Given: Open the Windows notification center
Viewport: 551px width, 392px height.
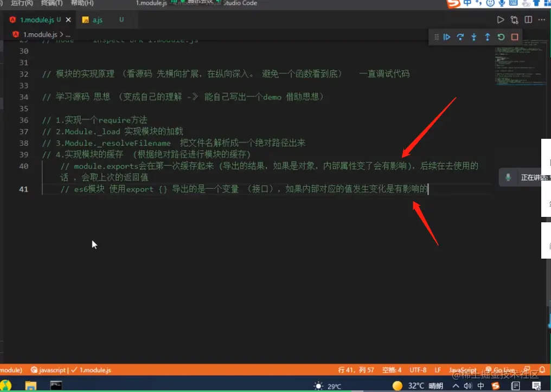Looking at the screenshot, I should point(536,385).
